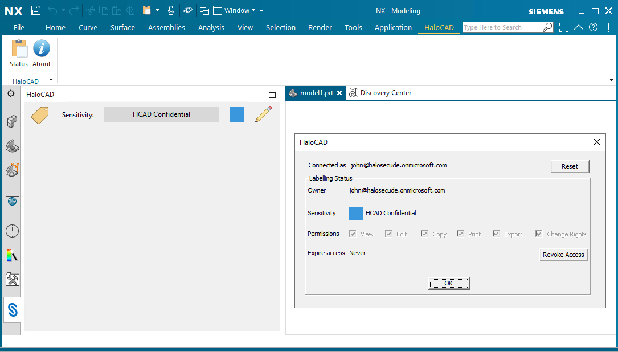Click the Revoke Access button
This screenshot has width=618, height=352.
click(563, 255)
